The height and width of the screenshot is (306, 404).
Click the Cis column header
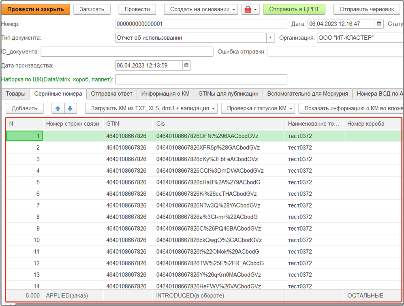pyautogui.click(x=219, y=124)
